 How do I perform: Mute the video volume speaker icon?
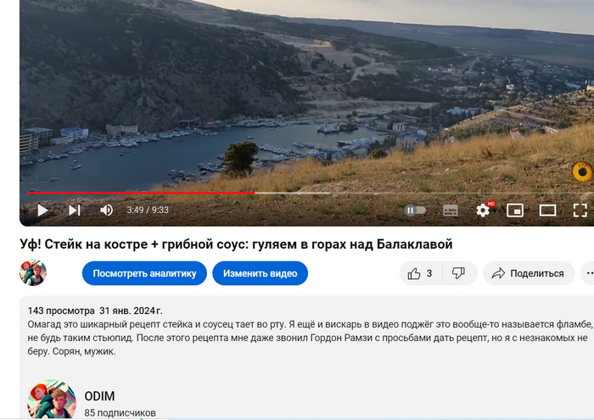pyautogui.click(x=106, y=210)
